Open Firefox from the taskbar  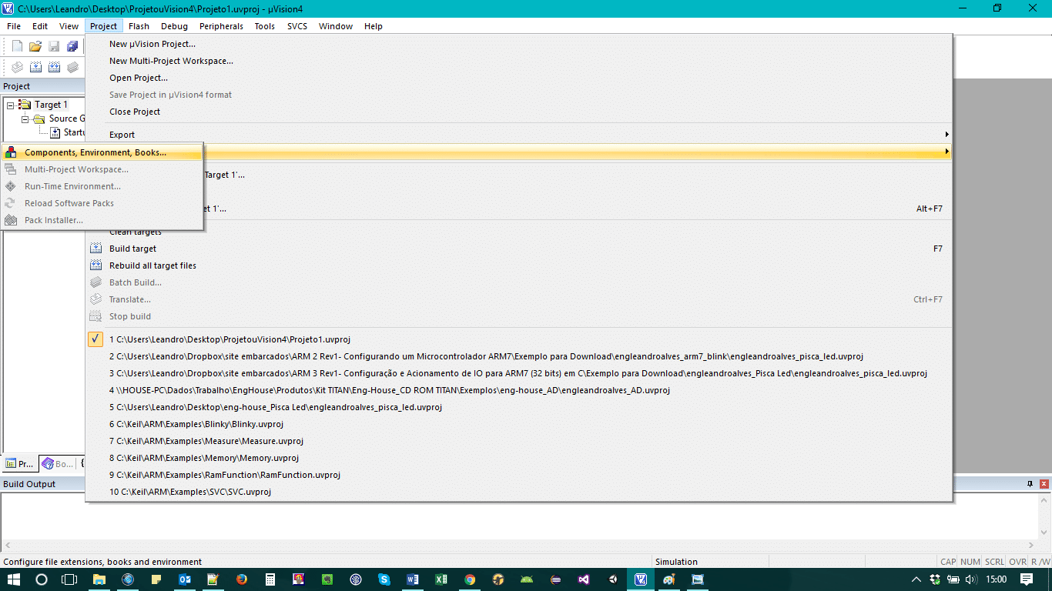tap(241, 579)
